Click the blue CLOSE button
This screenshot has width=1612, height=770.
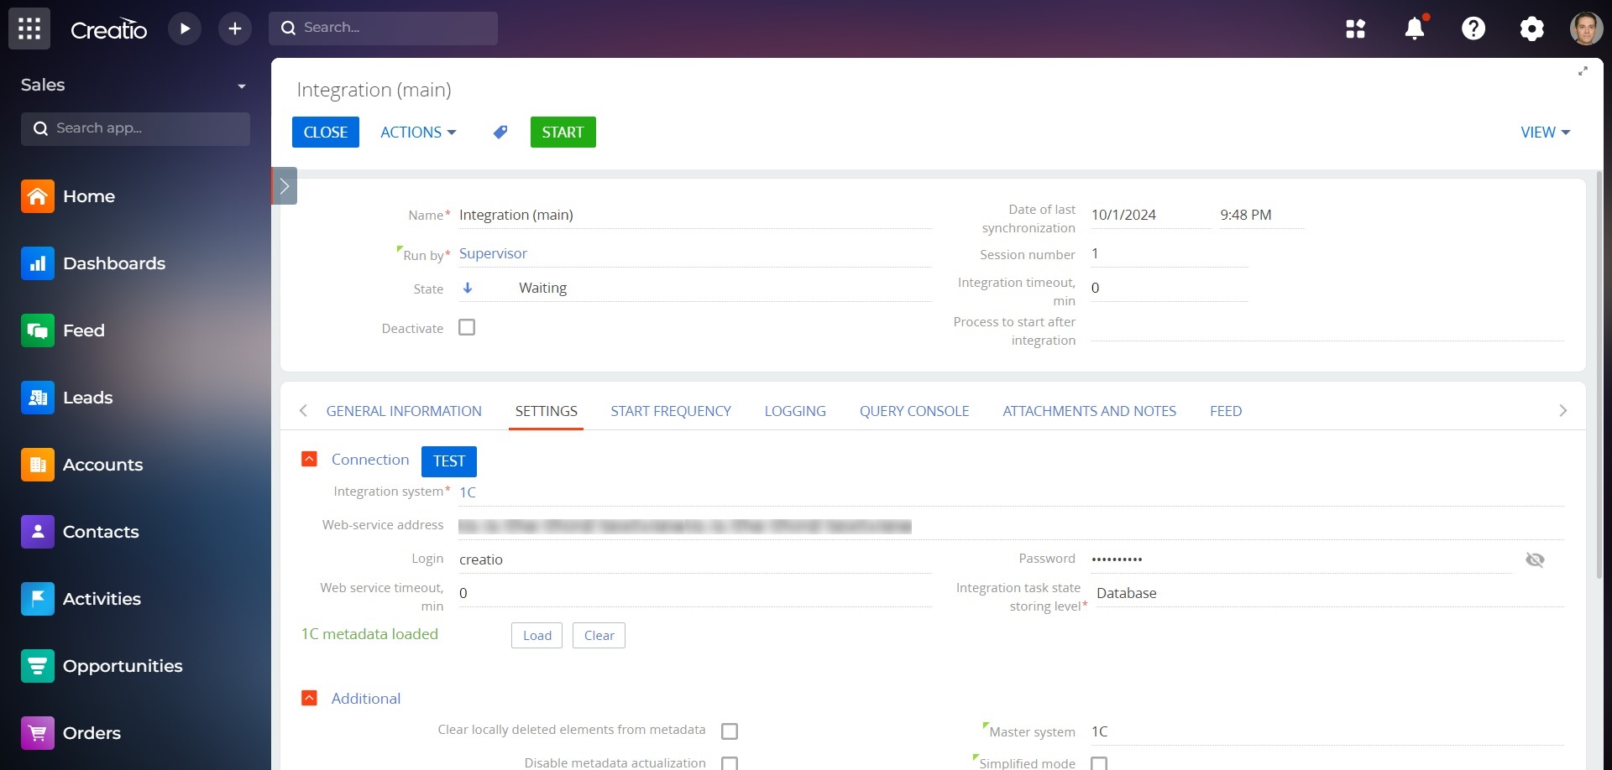coord(326,132)
